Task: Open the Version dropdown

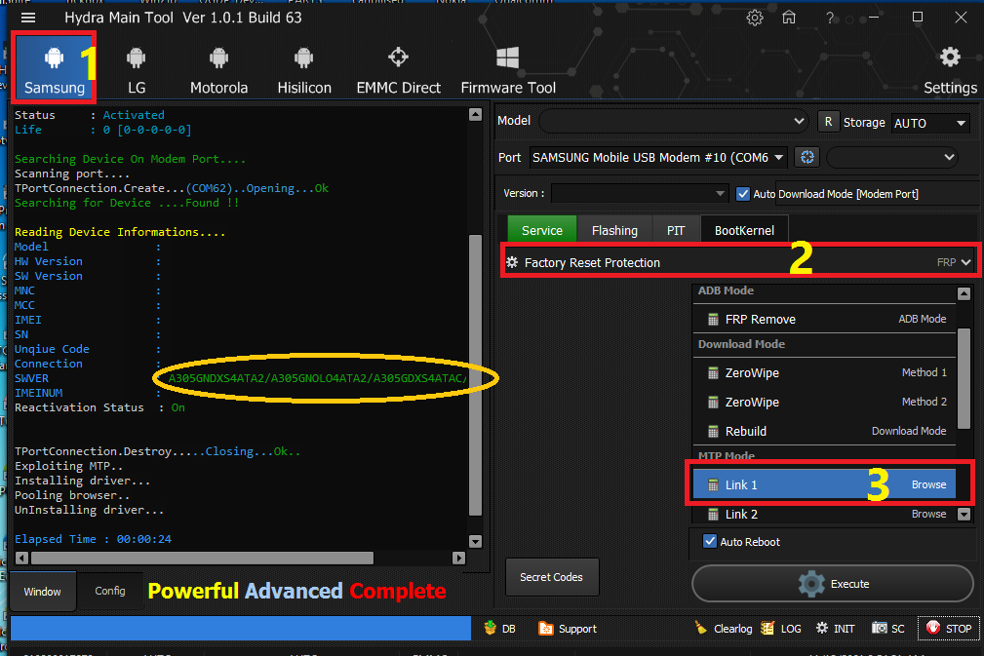Action: click(639, 193)
